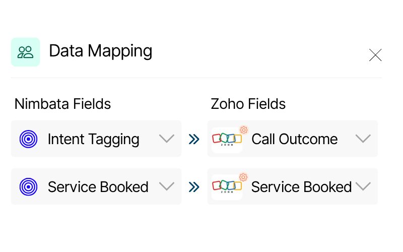The image size is (403, 252).
Task: Click the Zoho logo in Zoho Service Booked field
Action: coord(227,187)
